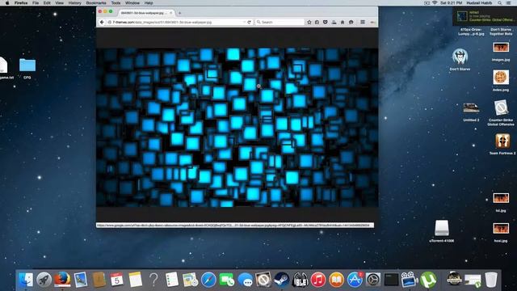Viewport: 517px width, 291px height.
Task: Open iBooks from the Dock
Action: 336,280
